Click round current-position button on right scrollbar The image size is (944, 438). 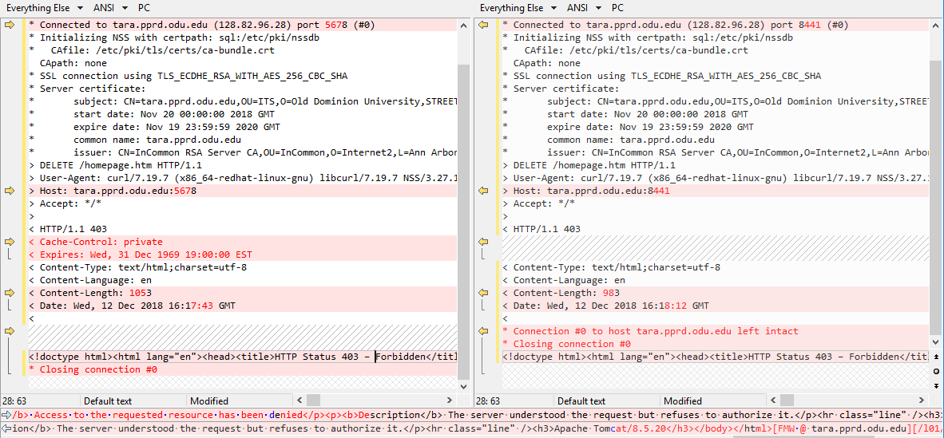[935, 371]
